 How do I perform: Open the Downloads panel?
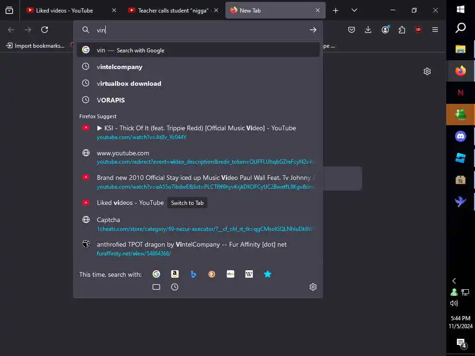(368, 30)
